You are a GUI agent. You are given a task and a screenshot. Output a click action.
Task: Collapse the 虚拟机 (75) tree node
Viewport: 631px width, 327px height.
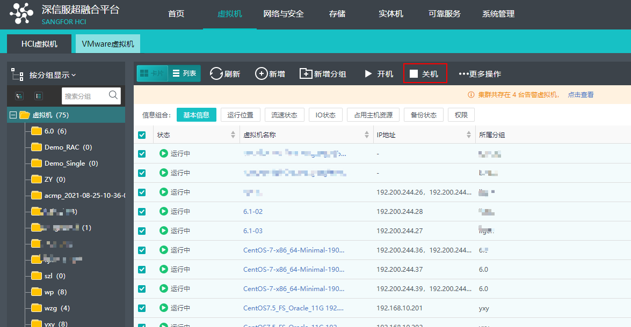13,114
